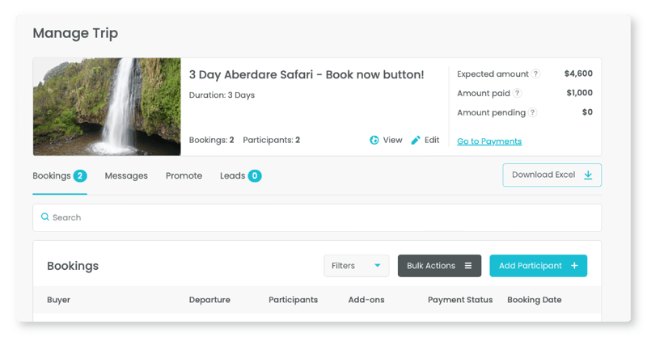Click the Amount pending help icon
Screen dimensions: 647x337
click(x=532, y=112)
